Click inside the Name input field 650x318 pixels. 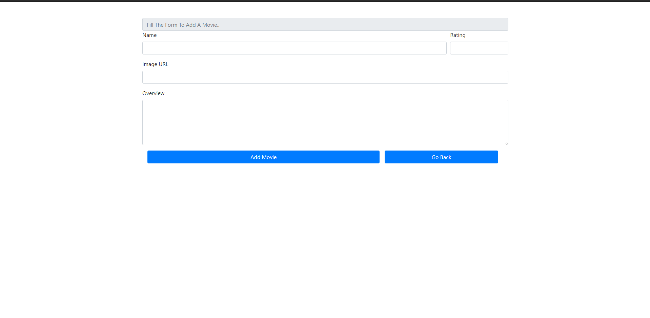294,48
